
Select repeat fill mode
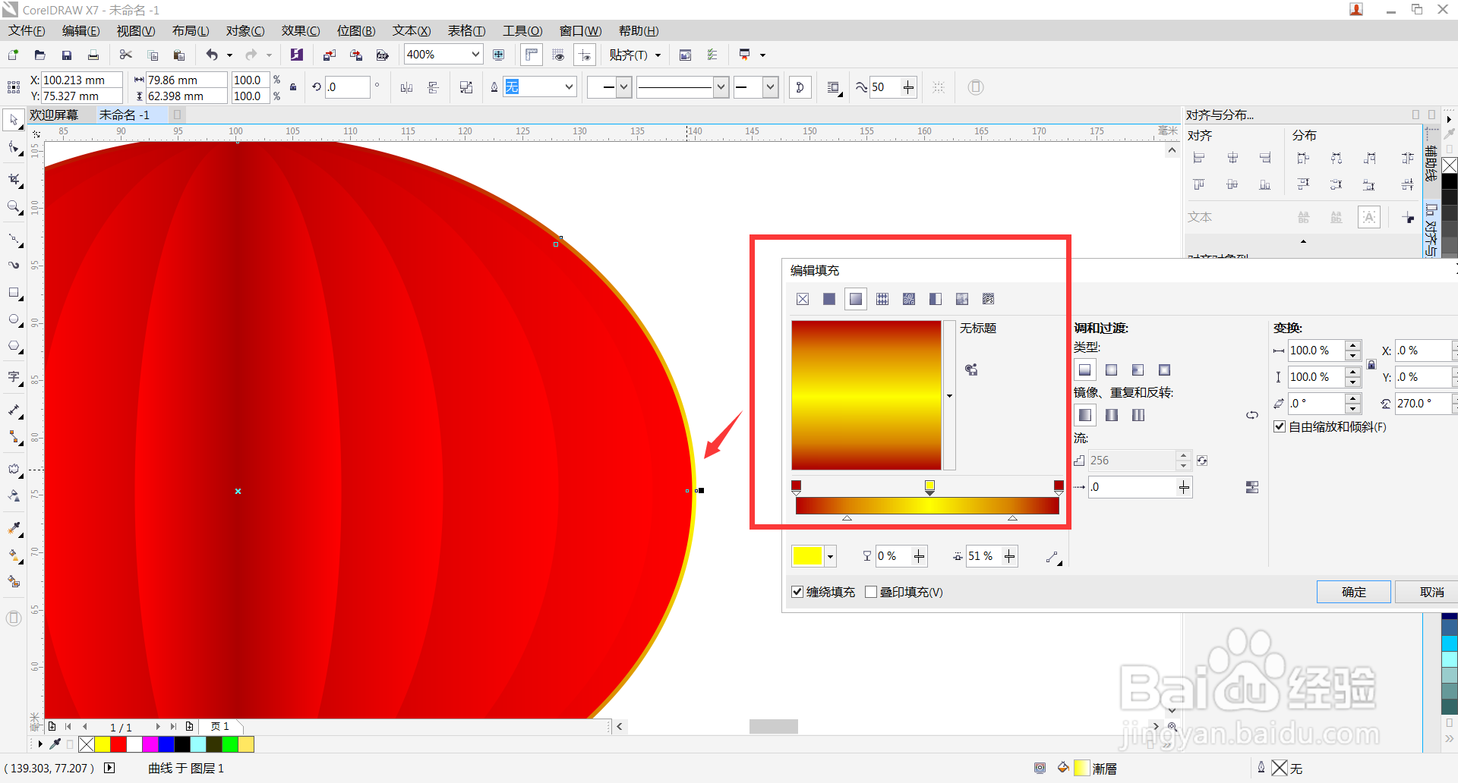1138,415
